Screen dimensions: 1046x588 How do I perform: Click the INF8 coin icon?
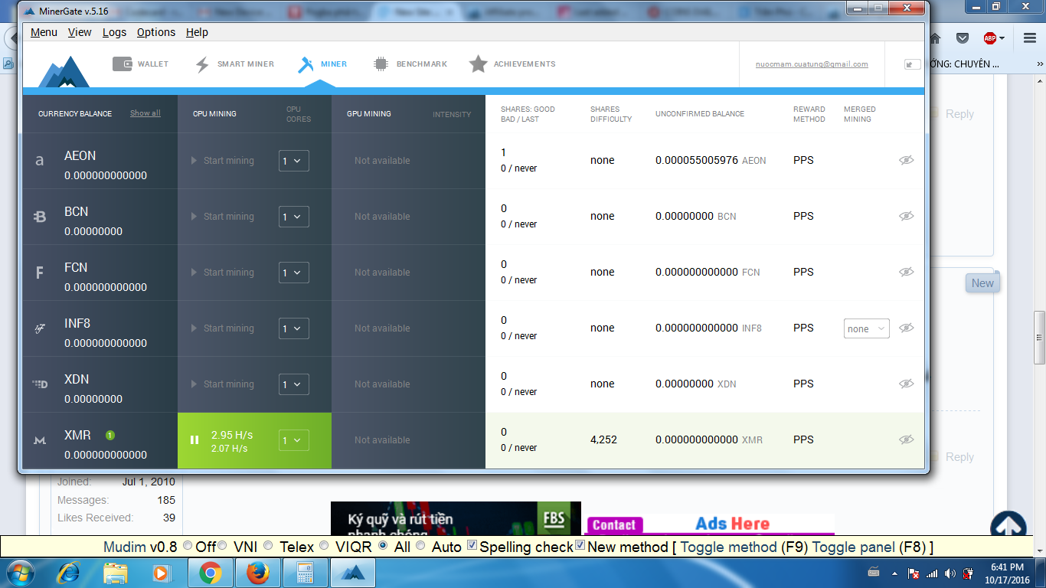pyautogui.click(x=40, y=328)
